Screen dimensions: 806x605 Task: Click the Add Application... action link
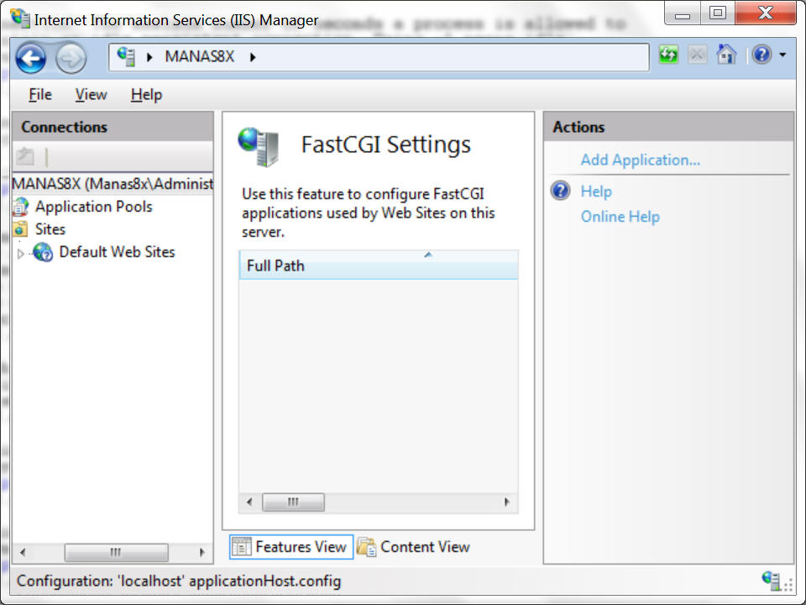tap(640, 160)
